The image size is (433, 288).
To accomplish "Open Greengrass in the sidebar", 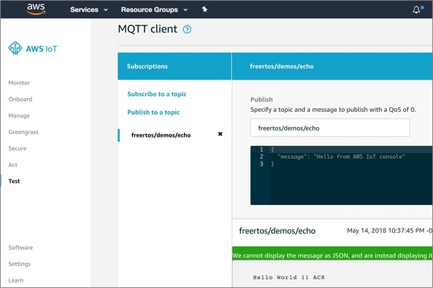I will click(x=24, y=132).
